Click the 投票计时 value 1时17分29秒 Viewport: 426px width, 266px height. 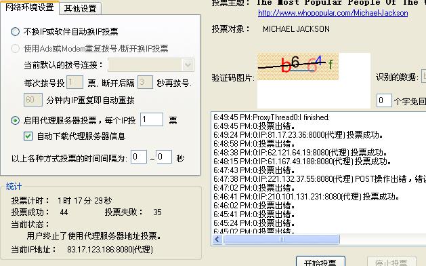pyautogui.click(x=85, y=201)
